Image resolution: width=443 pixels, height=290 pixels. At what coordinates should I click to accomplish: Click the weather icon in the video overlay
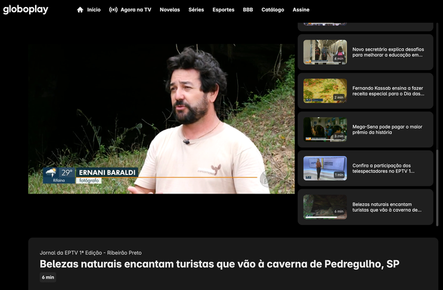click(x=51, y=172)
